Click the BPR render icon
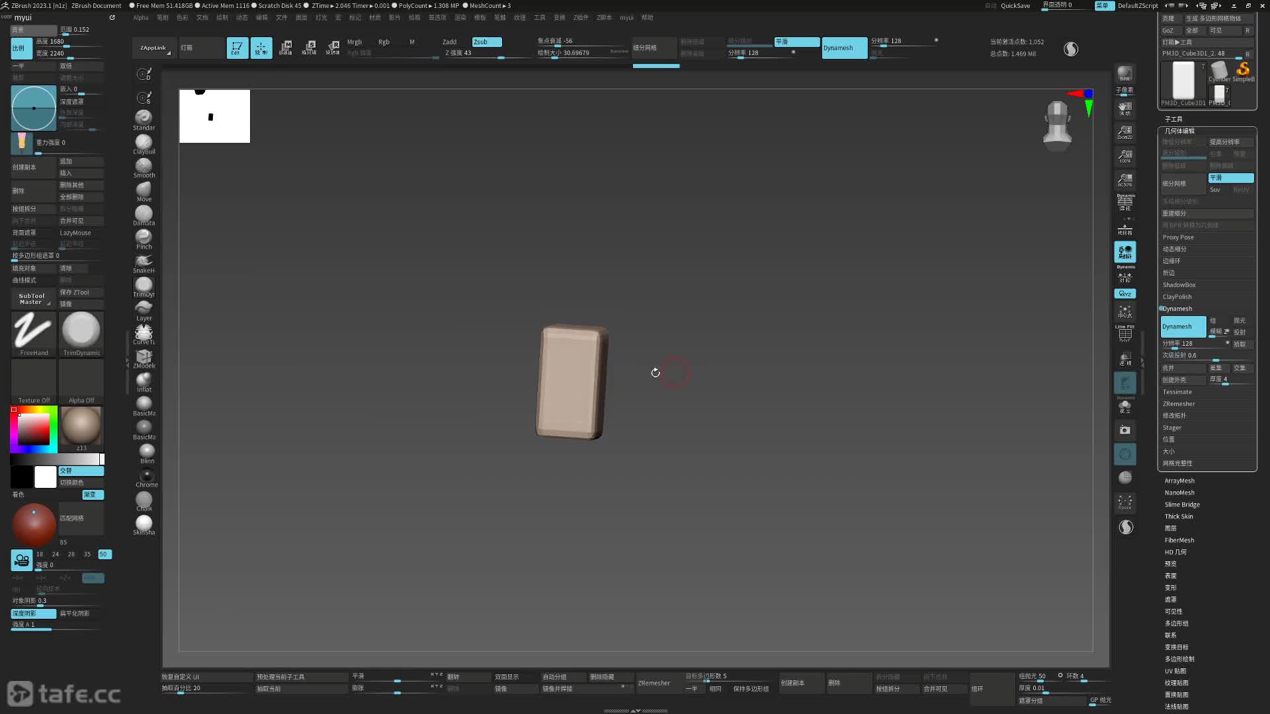This screenshot has width=1270, height=714. tap(1124, 73)
